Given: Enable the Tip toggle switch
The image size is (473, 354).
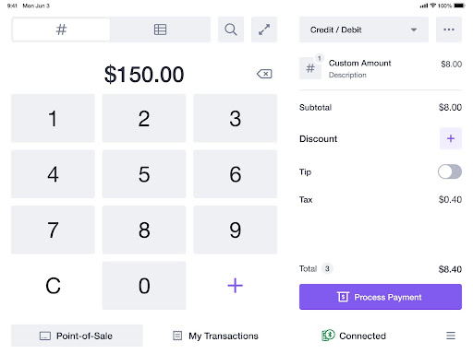Looking at the screenshot, I should 450,171.
